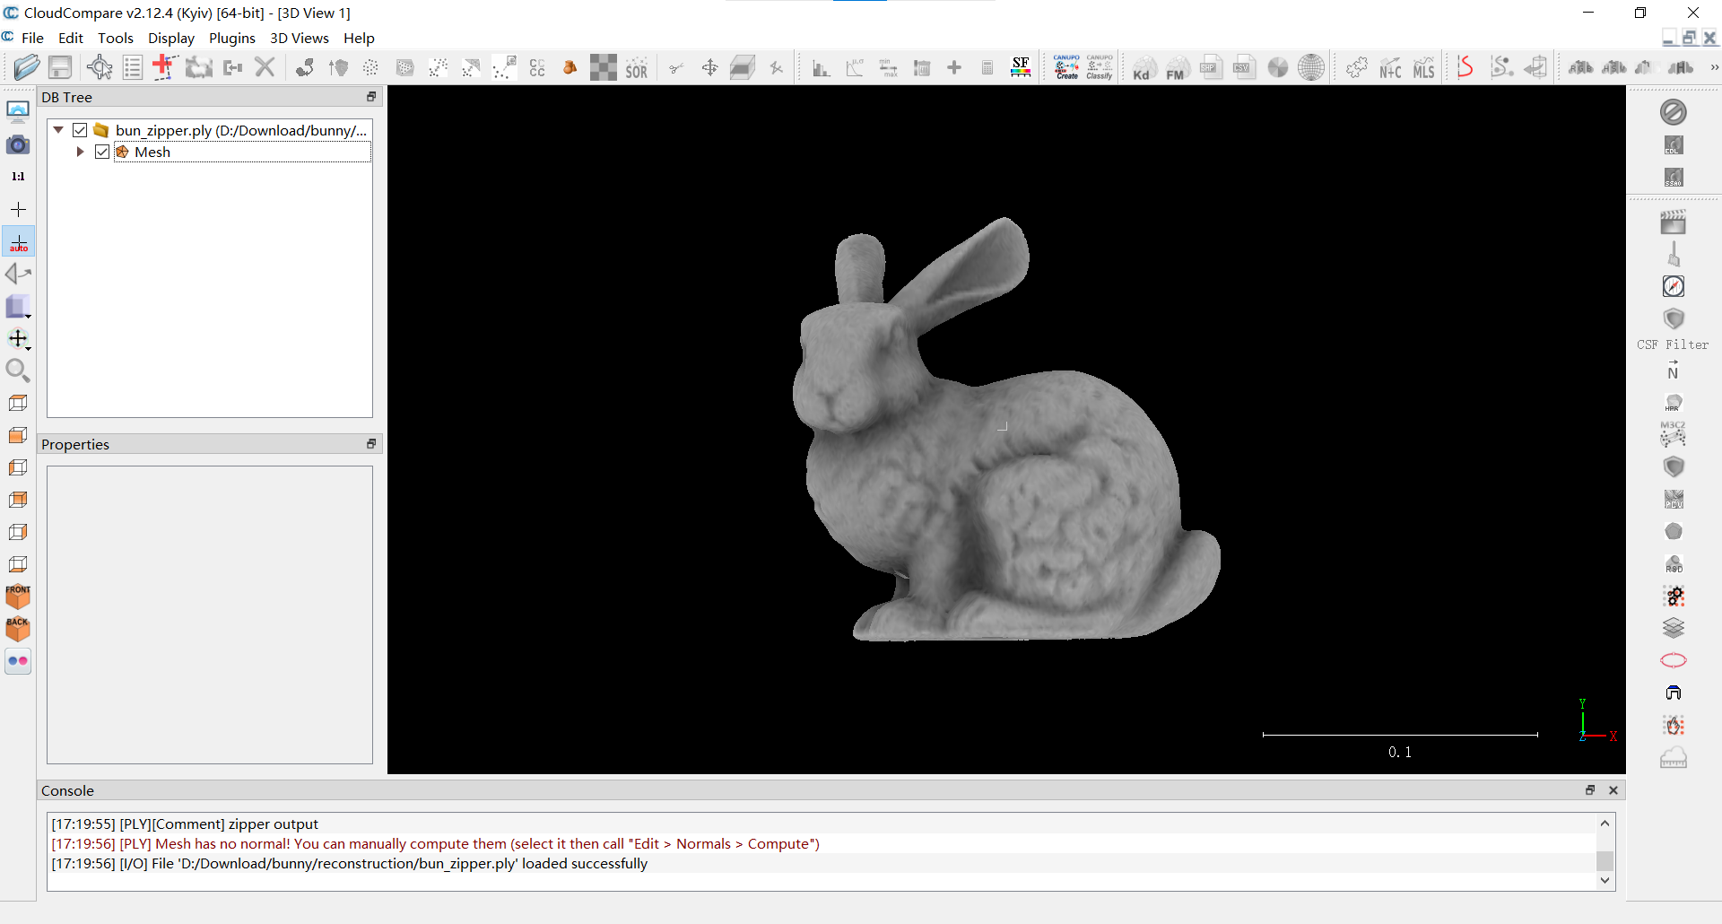Click the magnifier zoom icon in sidebar
The height and width of the screenshot is (924, 1722).
pyautogui.click(x=18, y=370)
